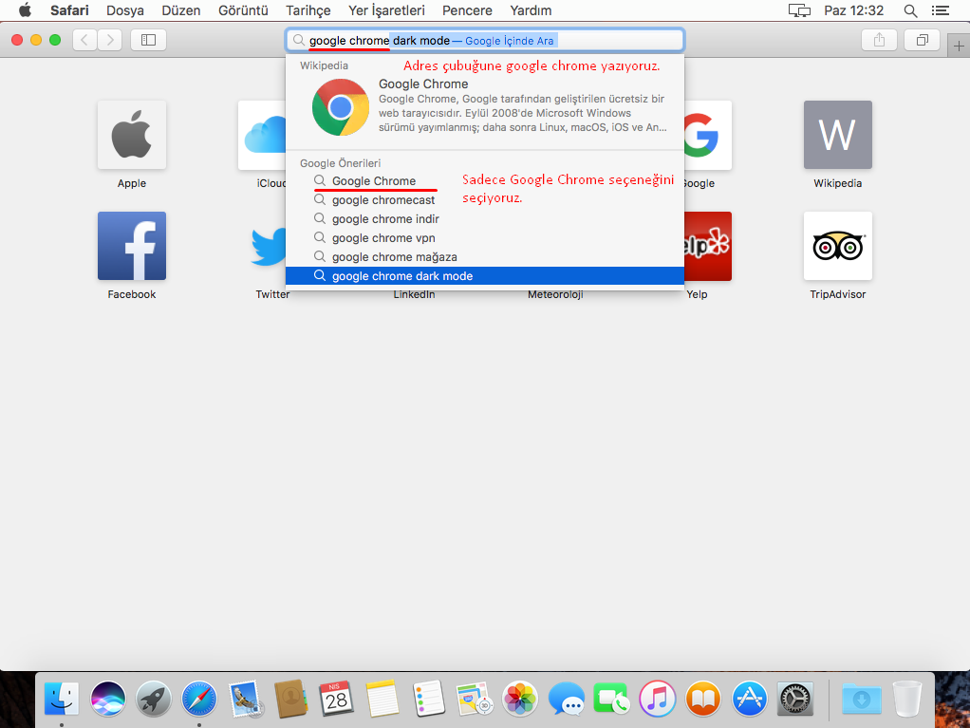This screenshot has width=970, height=728.
Task: Open Mail eagle stamp icon in Dock
Action: click(245, 699)
